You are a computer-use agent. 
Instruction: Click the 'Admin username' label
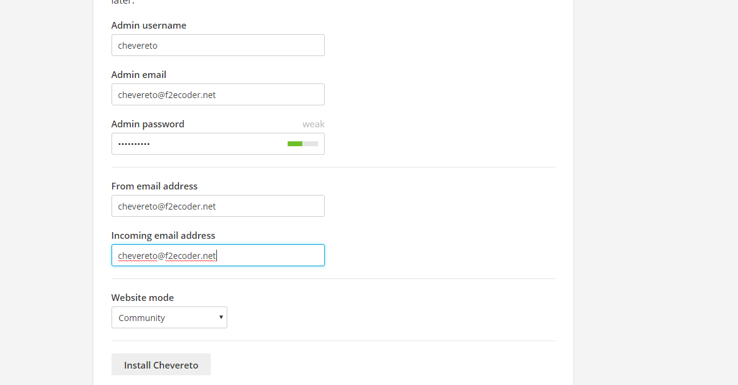coord(149,26)
